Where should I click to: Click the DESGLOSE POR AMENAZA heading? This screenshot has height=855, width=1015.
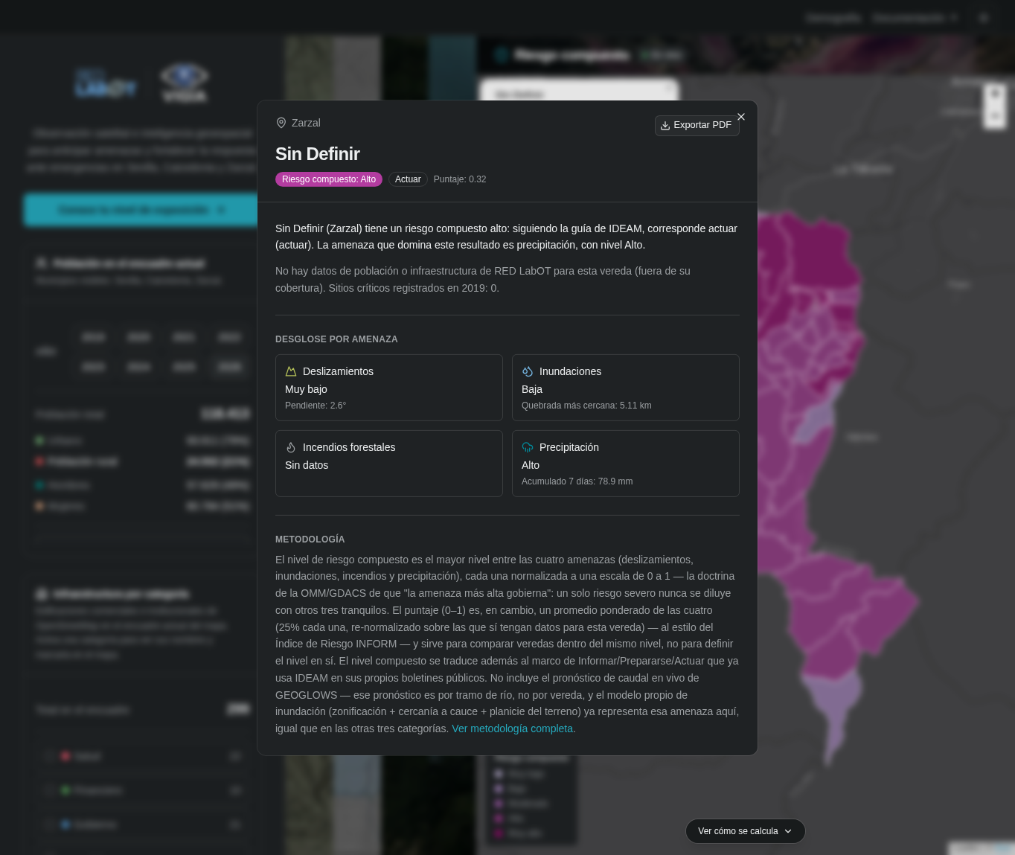[336, 339]
